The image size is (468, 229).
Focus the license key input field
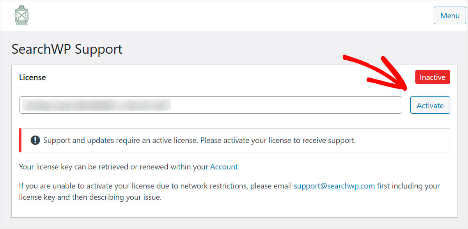211,105
